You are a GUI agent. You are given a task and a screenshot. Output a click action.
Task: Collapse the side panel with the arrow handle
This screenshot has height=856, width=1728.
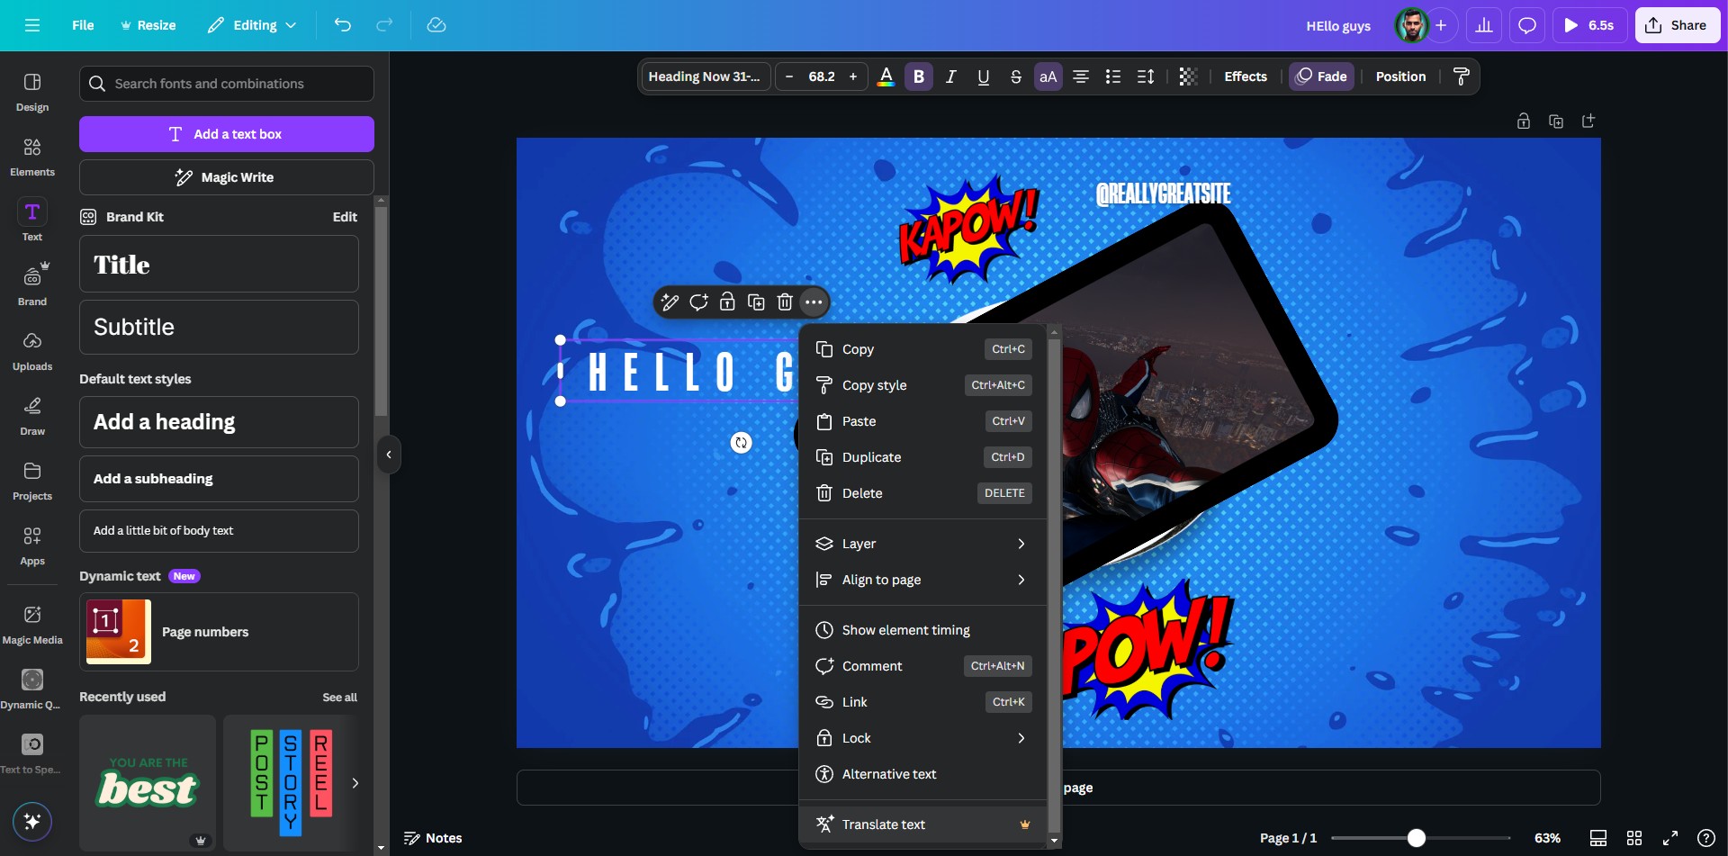[389, 455]
